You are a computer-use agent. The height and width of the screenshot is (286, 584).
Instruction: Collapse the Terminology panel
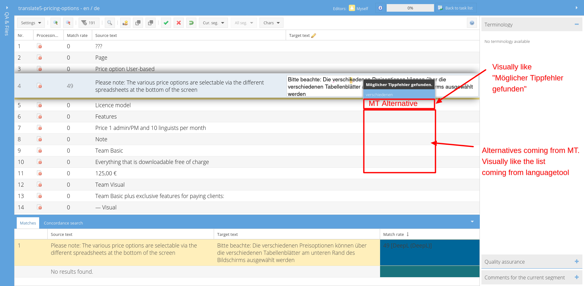click(x=576, y=25)
